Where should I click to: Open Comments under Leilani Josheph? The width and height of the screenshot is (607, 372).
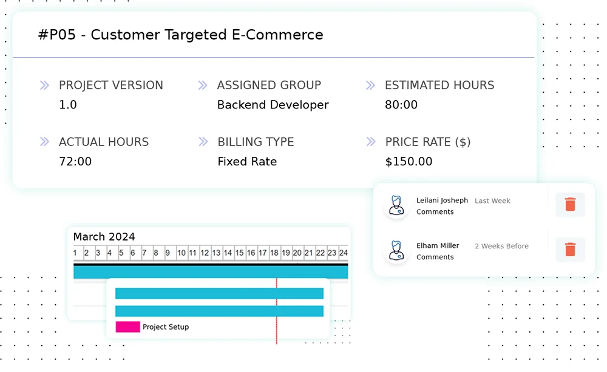point(435,211)
